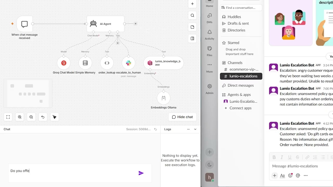
Task: Open the order_lookup code tool node
Action: click(x=107, y=63)
